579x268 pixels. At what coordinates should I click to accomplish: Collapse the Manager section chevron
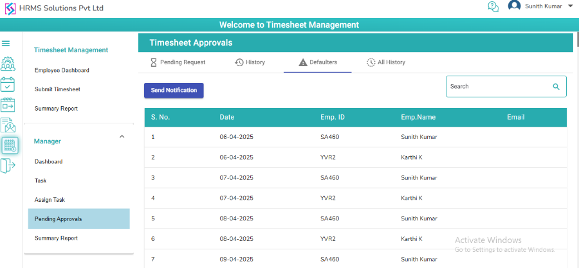click(122, 136)
